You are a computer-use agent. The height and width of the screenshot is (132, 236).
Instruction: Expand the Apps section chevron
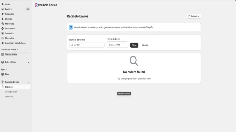6,70
